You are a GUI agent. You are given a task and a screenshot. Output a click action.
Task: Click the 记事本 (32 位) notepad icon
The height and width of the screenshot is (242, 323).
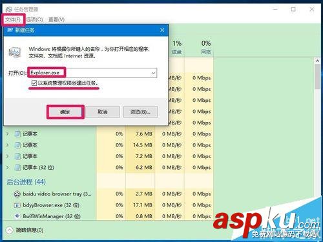17,167
